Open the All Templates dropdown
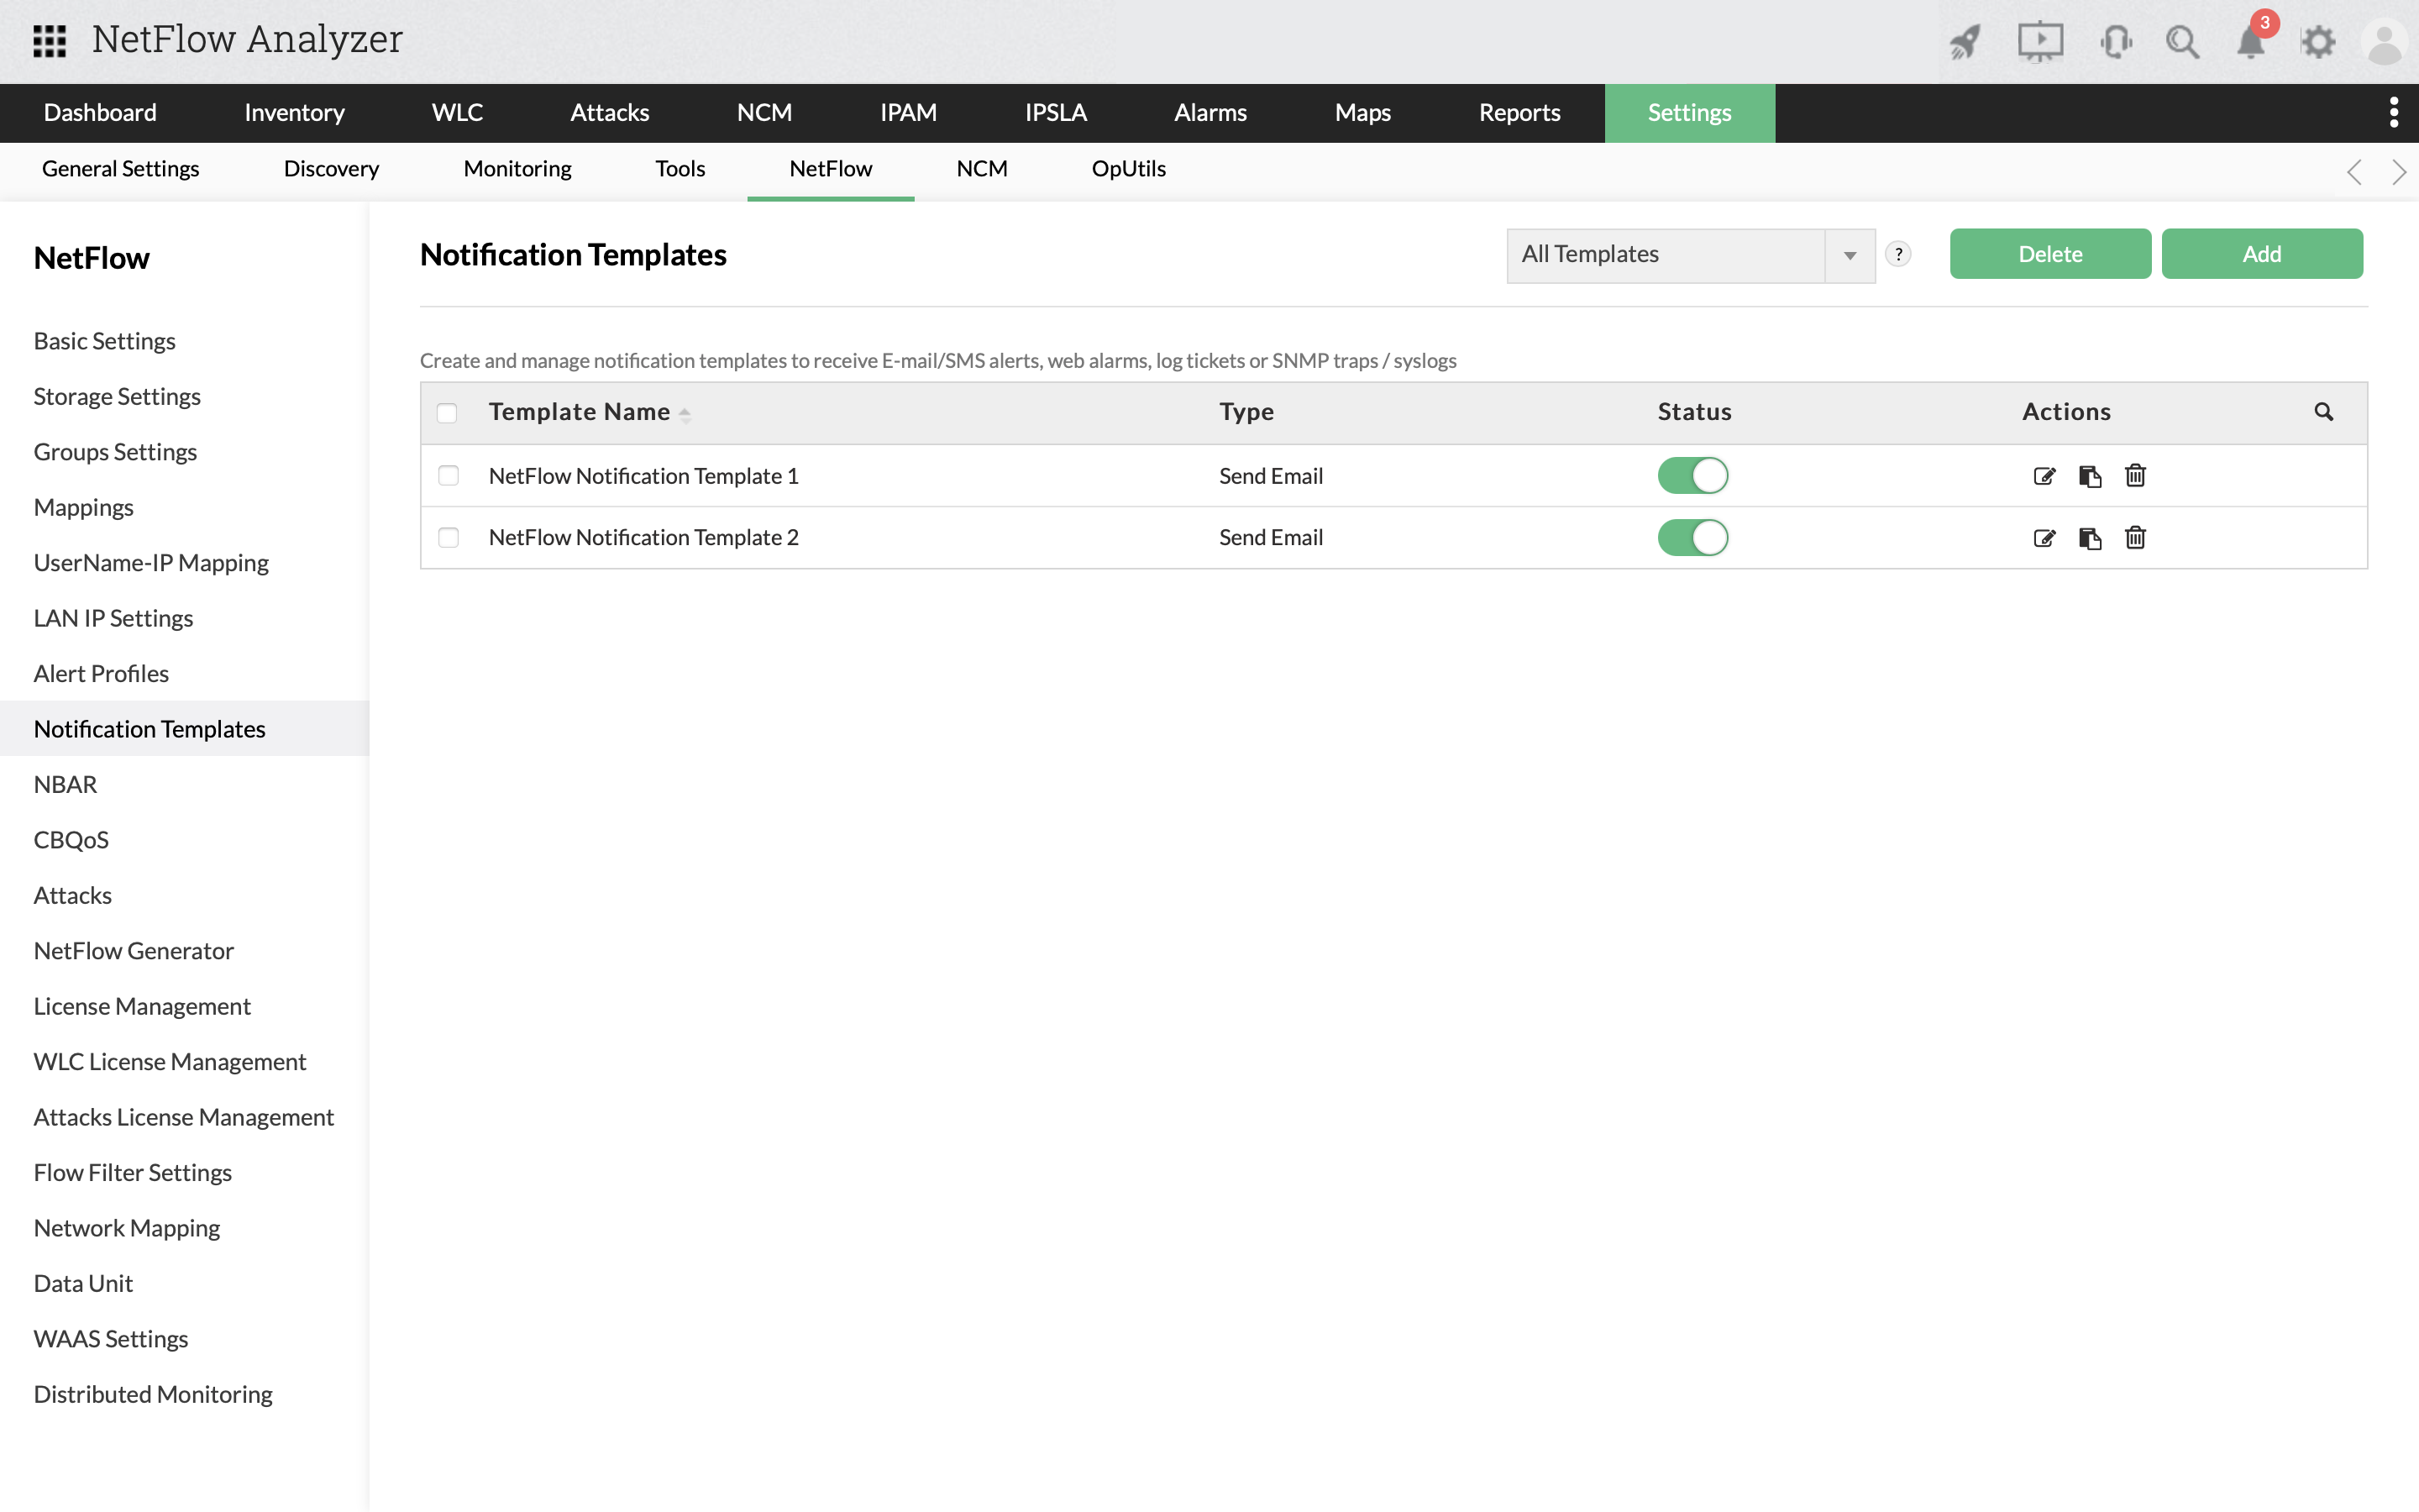Viewport: 2419px width, 1512px height. (x=1690, y=255)
